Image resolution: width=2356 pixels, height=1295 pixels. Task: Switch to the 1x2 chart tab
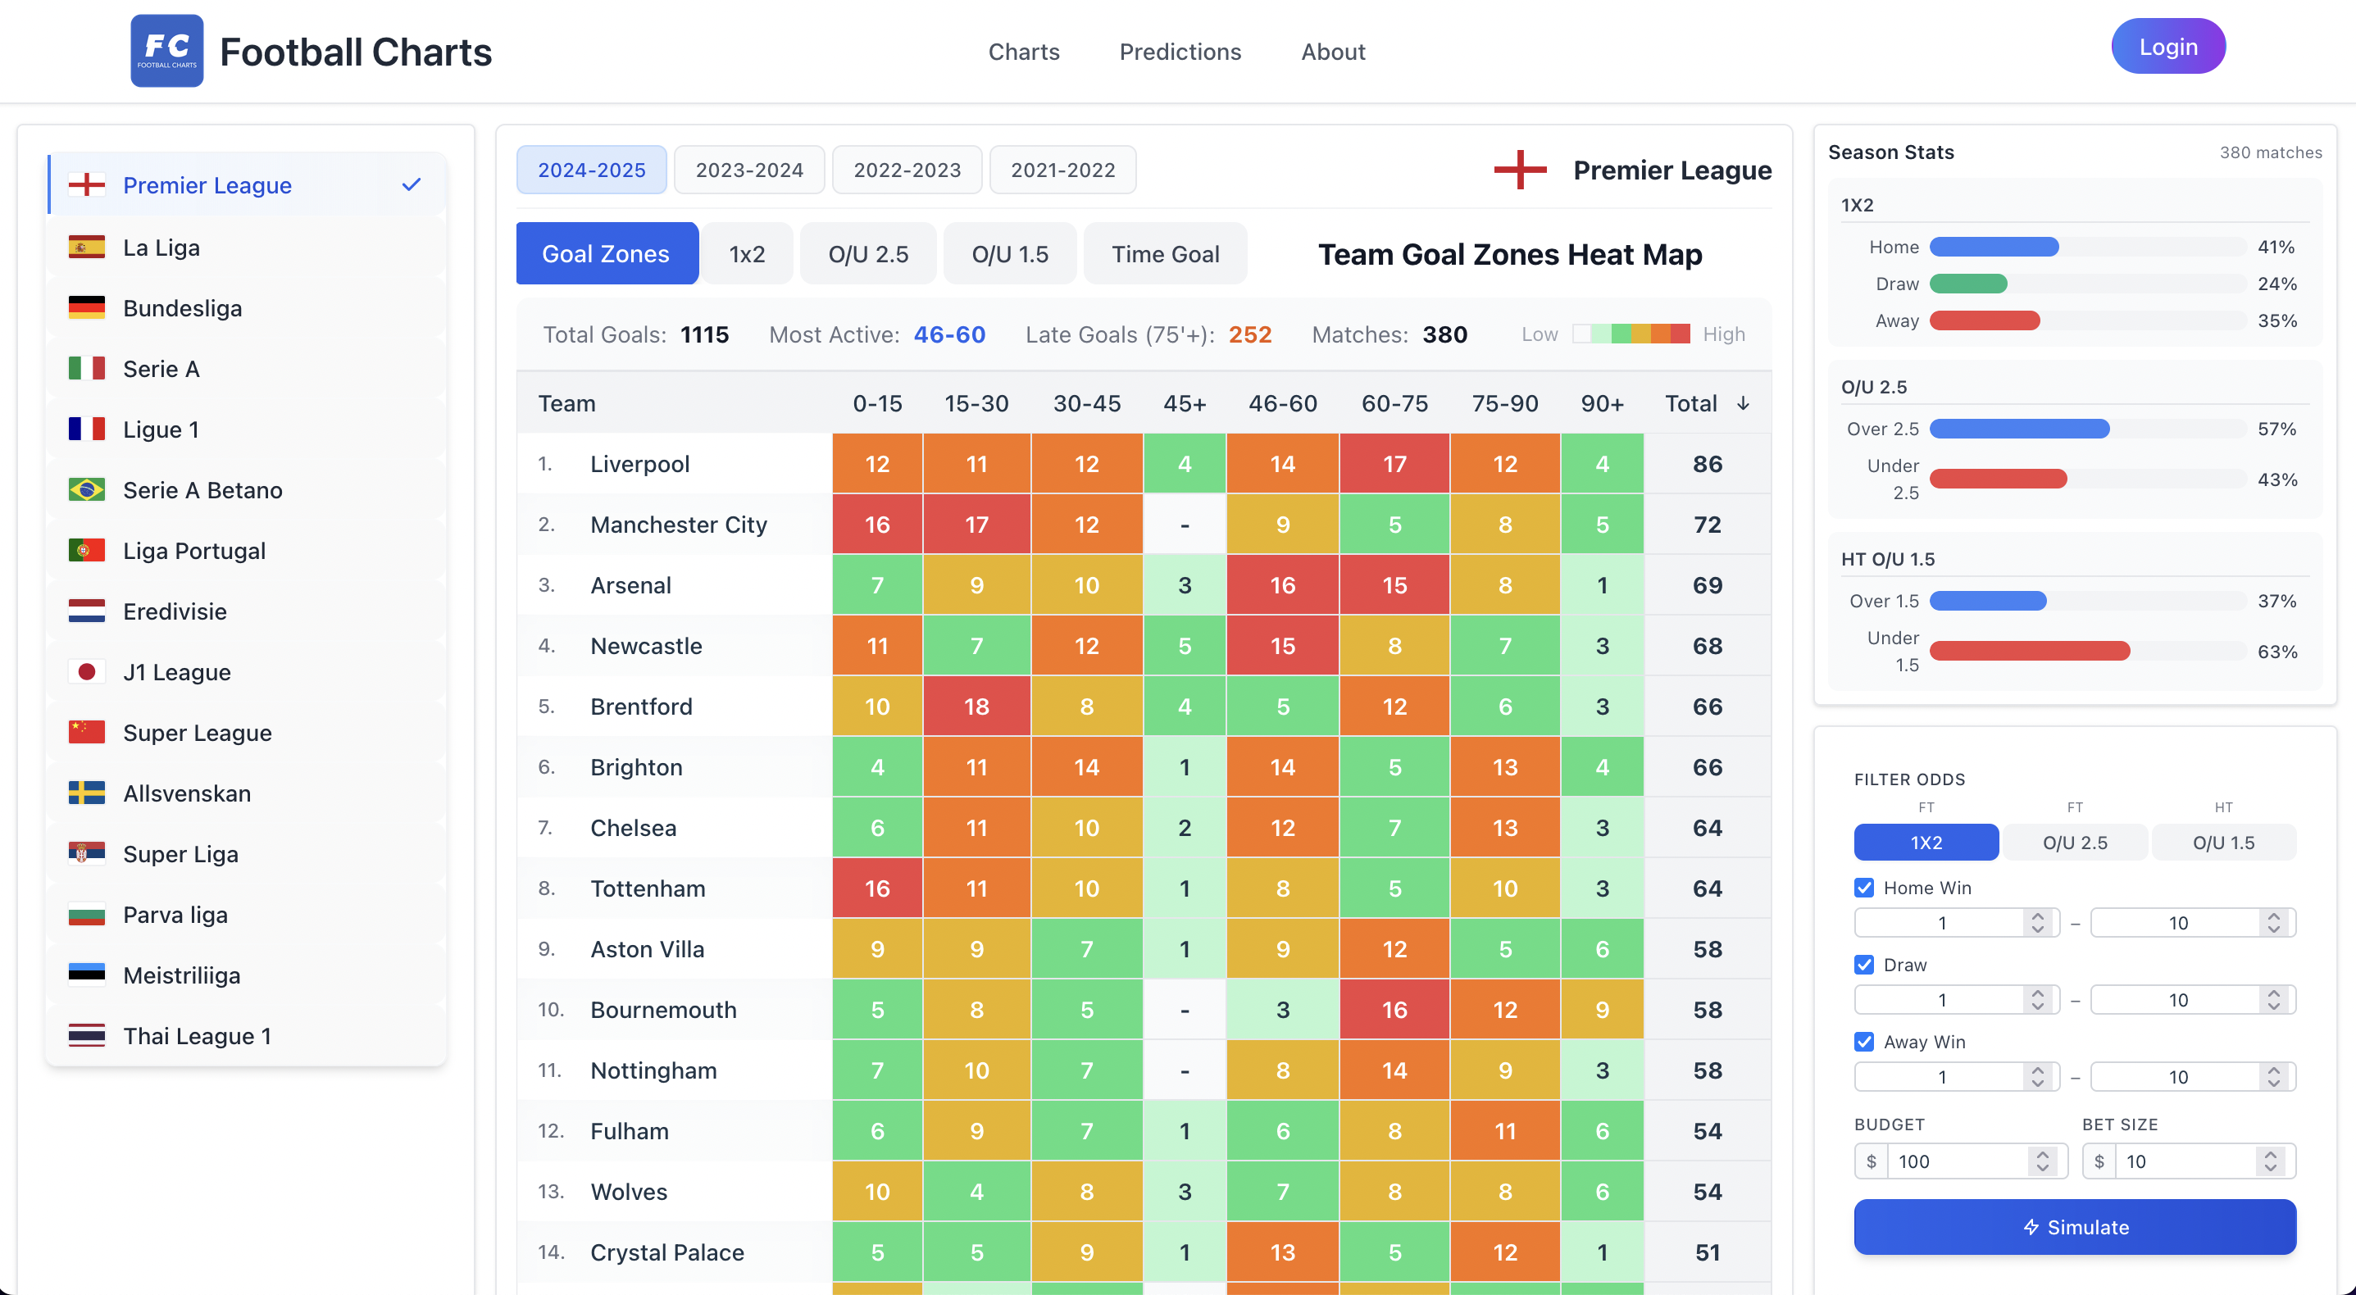(746, 253)
